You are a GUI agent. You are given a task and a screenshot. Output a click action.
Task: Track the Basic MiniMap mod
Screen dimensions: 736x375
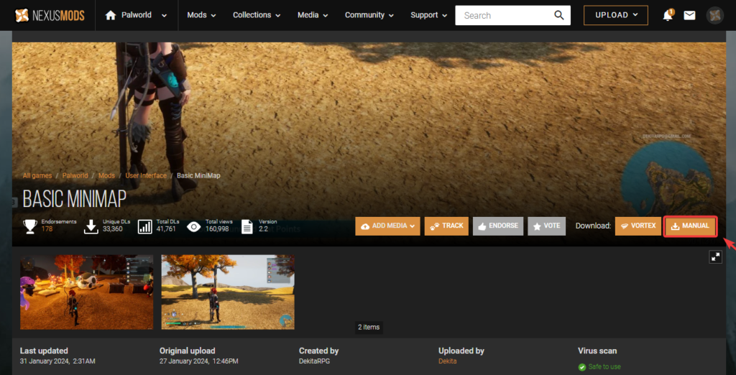coord(446,226)
